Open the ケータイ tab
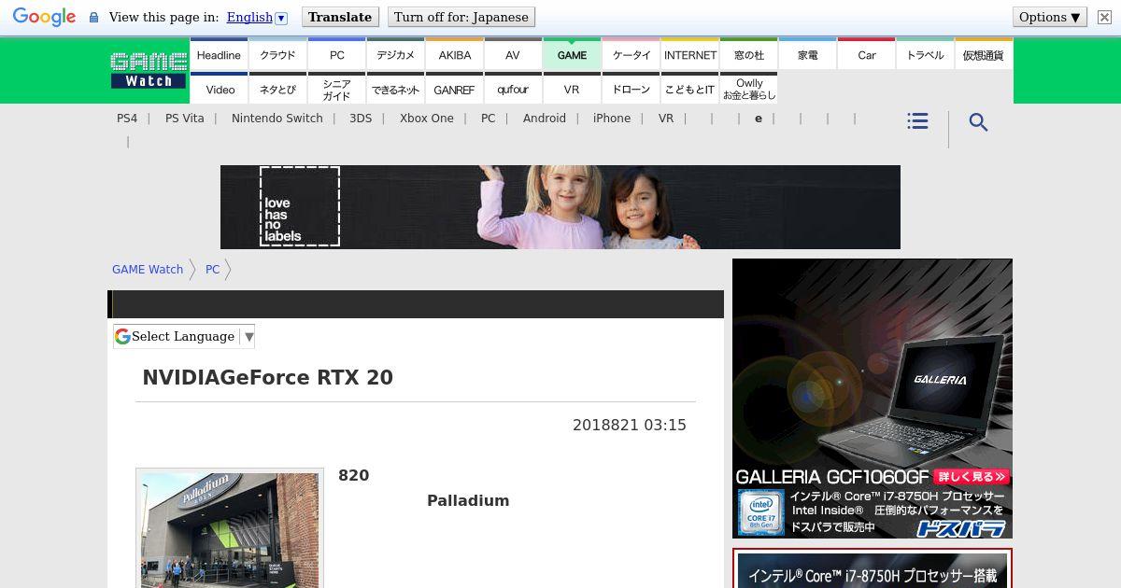1121x588 pixels. 631,55
